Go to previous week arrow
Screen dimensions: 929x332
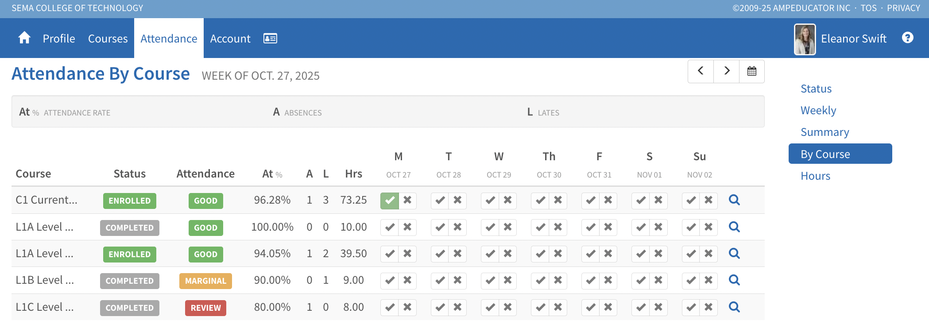(701, 71)
